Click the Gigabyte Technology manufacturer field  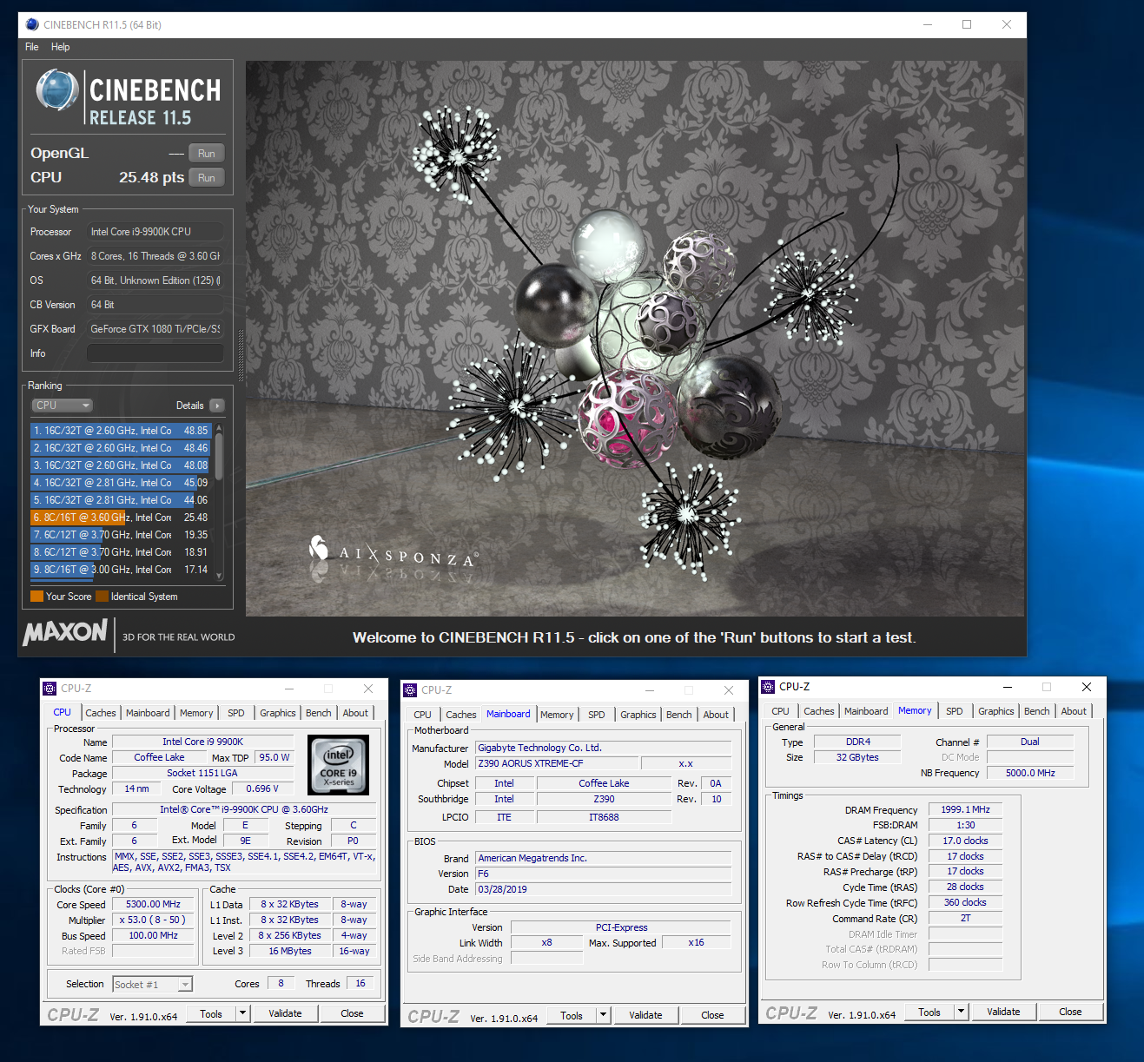click(604, 748)
